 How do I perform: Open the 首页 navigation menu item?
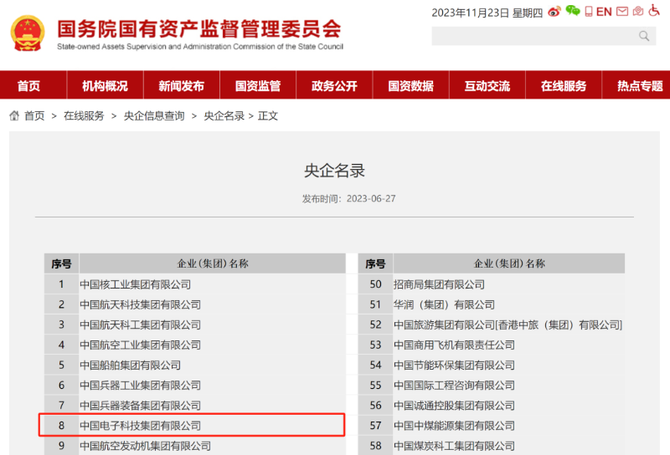28,86
